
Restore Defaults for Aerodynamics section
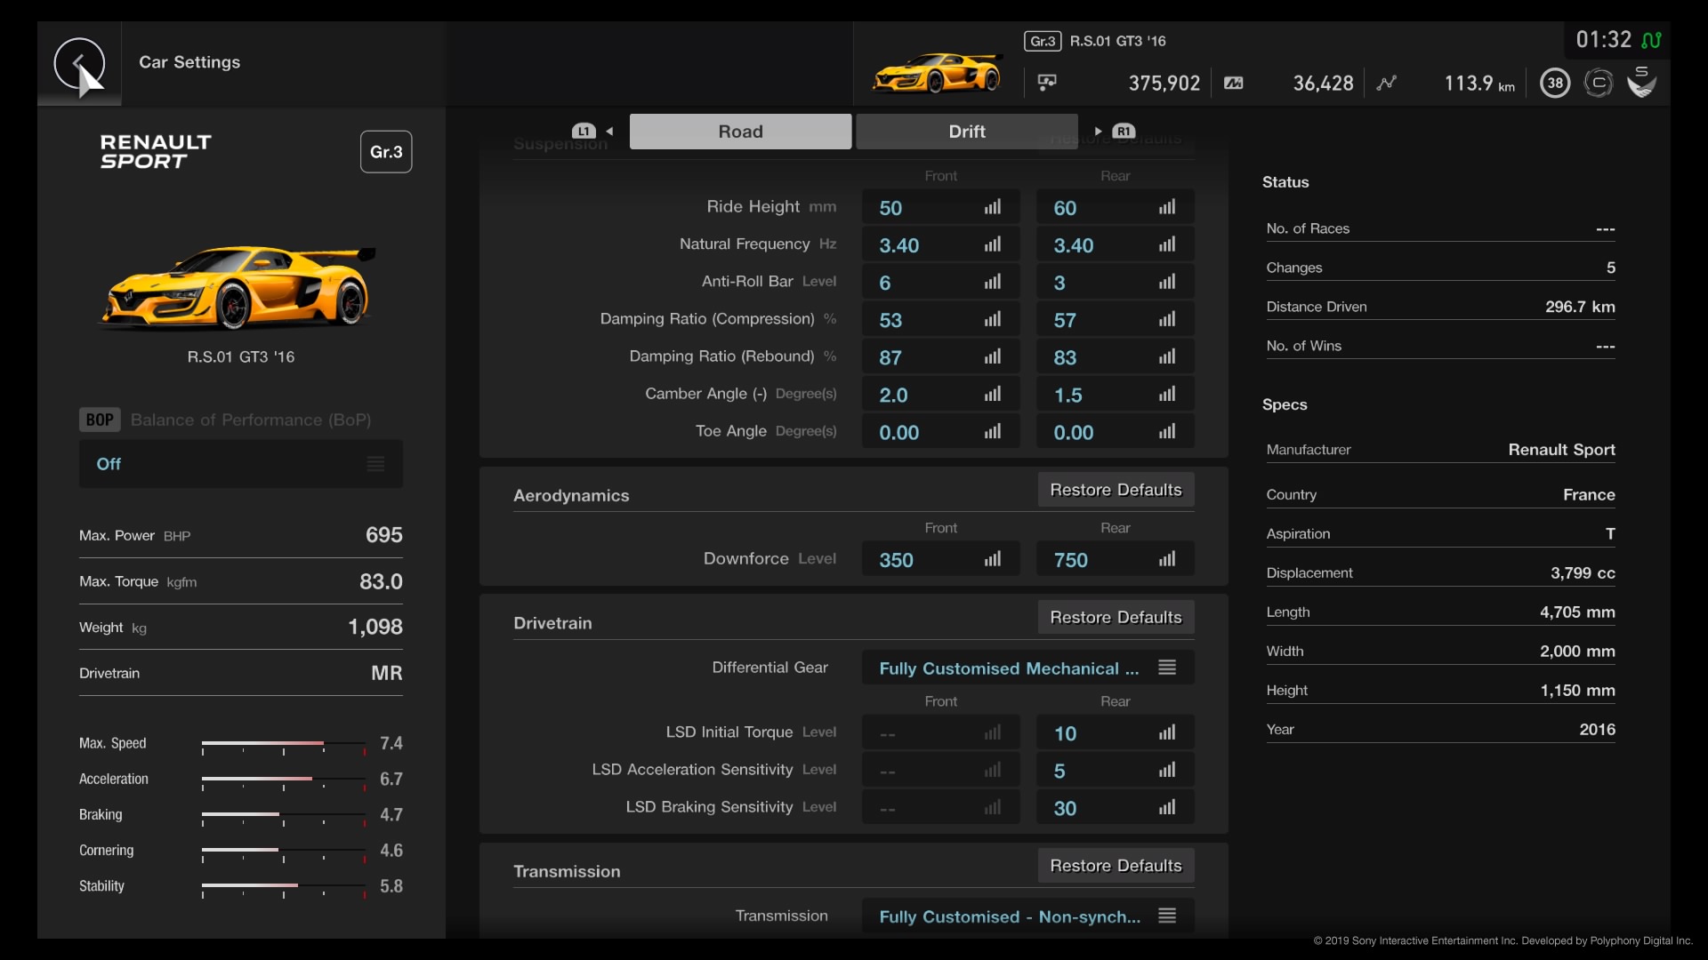pos(1116,490)
